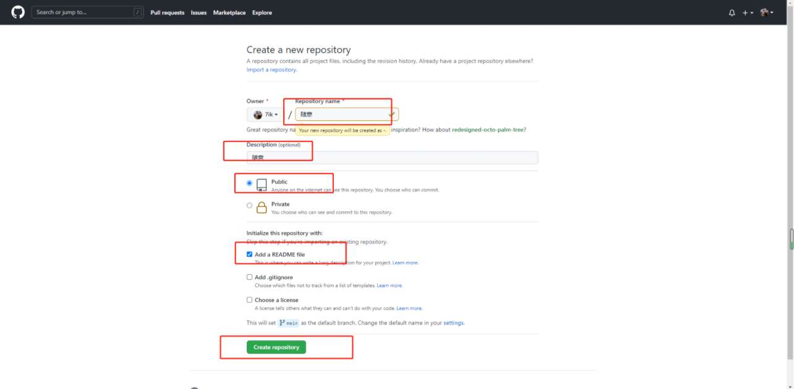This screenshot has height=389, width=795.
Task: Click the 7ik owner avatar image
Action: coord(258,115)
